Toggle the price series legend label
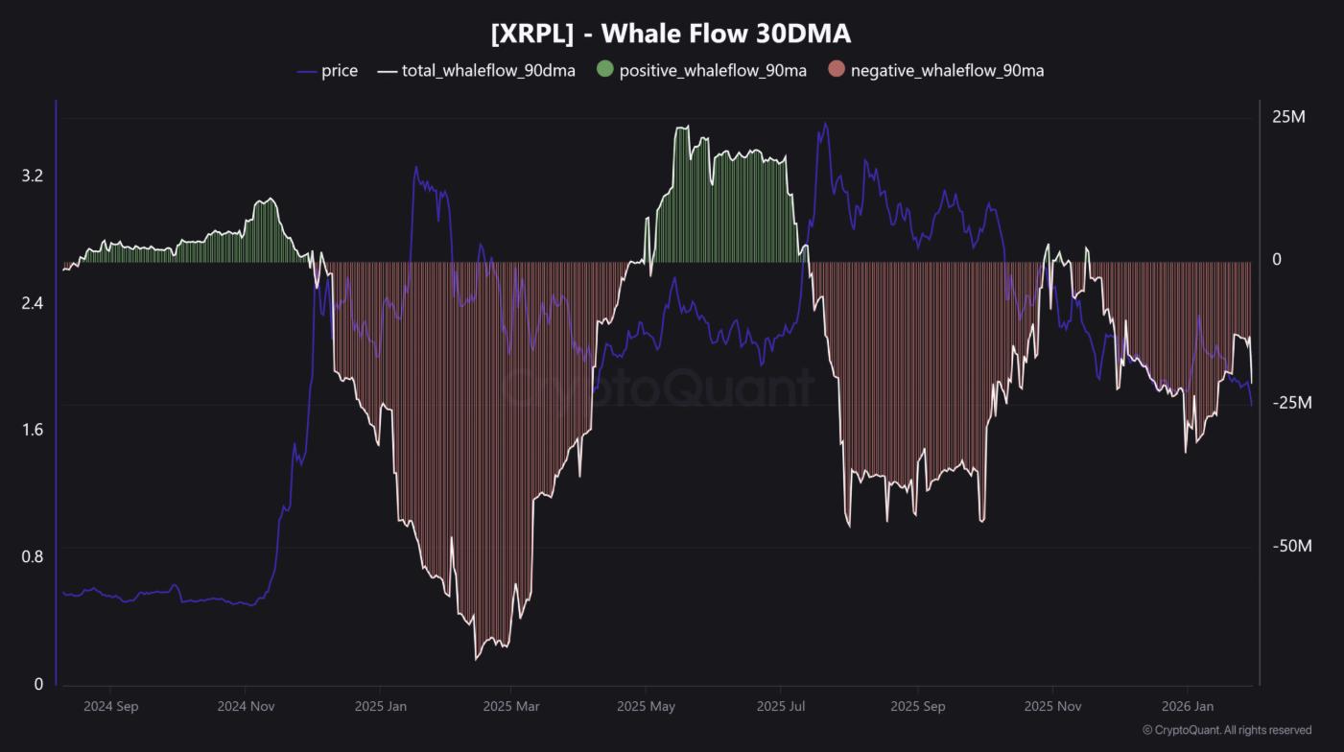The image size is (1344, 752). (340, 71)
